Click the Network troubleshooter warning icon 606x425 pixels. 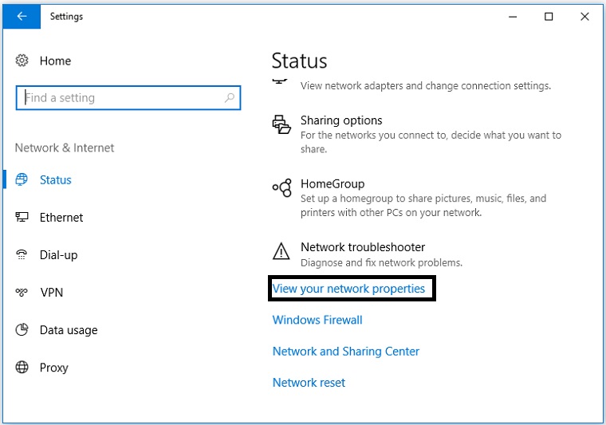coord(281,252)
